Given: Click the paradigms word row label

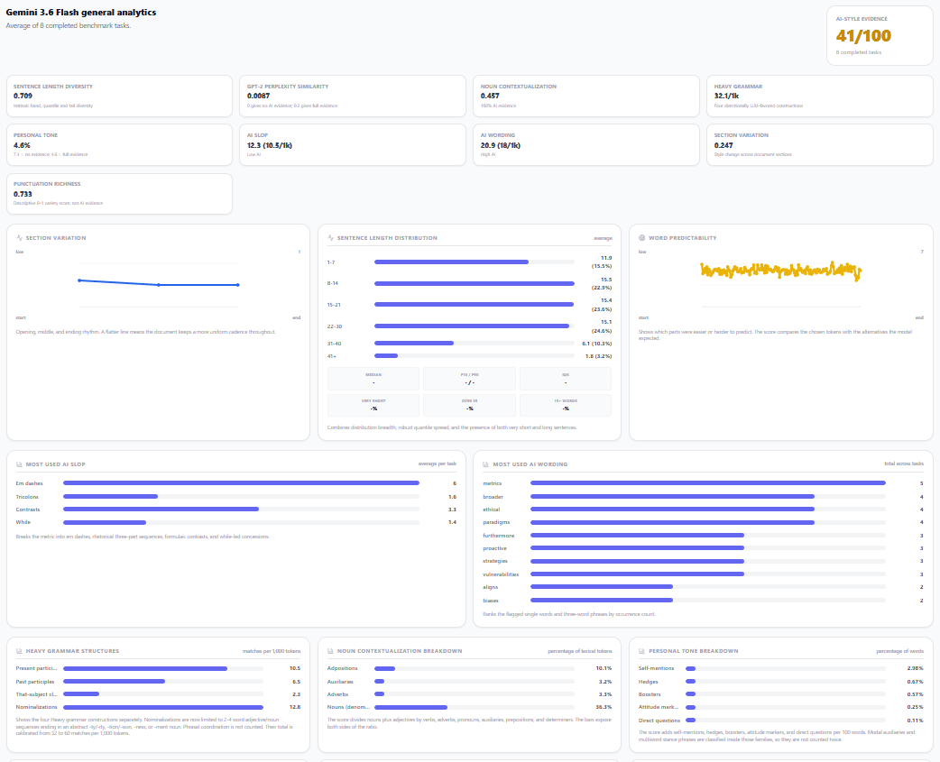Looking at the screenshot, I should coord(496,522).
